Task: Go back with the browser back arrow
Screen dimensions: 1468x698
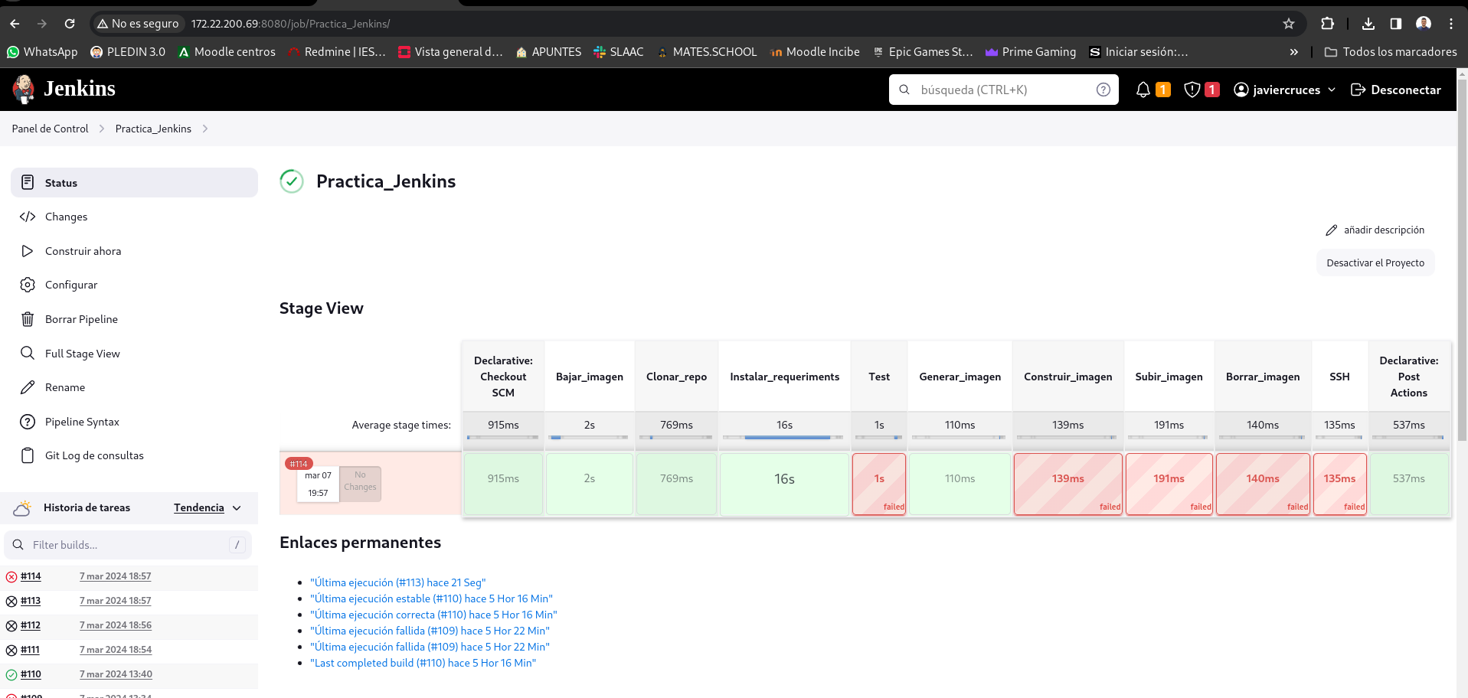Action: pyautogui.click(x=15, y=24)
